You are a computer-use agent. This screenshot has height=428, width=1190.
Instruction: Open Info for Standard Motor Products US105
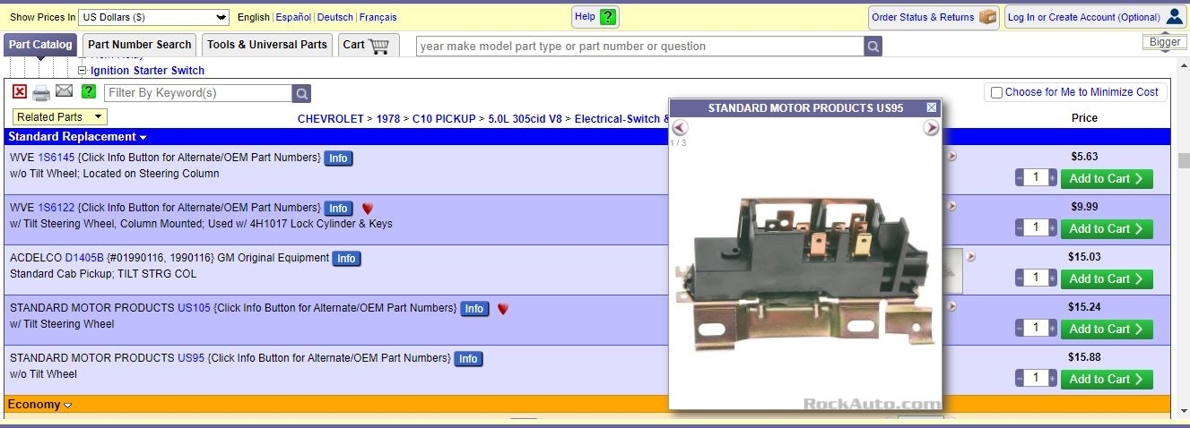click(x=474, y=309)
